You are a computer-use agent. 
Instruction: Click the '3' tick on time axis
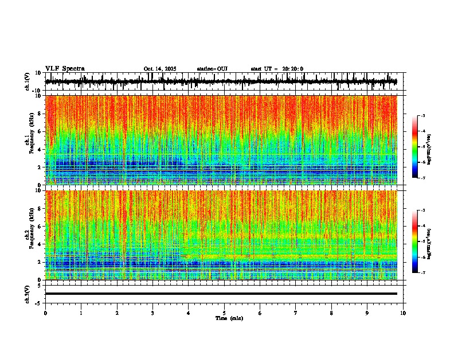click(152, 313)
